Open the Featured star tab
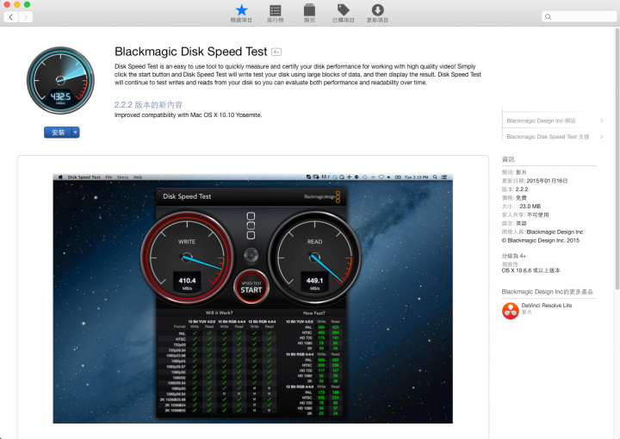 (241, 13)
